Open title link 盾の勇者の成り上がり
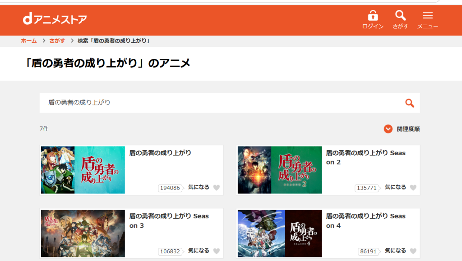Screen dimensions: 462x261 click(160, 153)
